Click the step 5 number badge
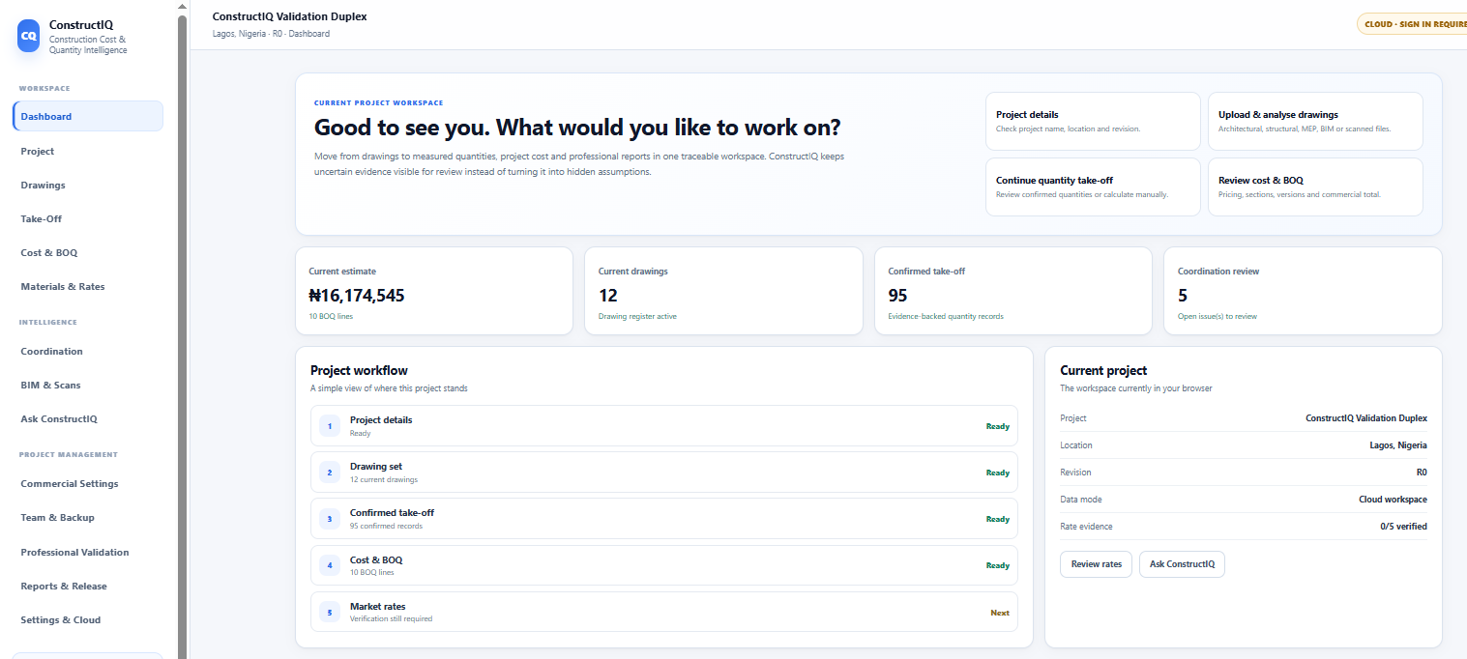 click(x=329, y=613)
